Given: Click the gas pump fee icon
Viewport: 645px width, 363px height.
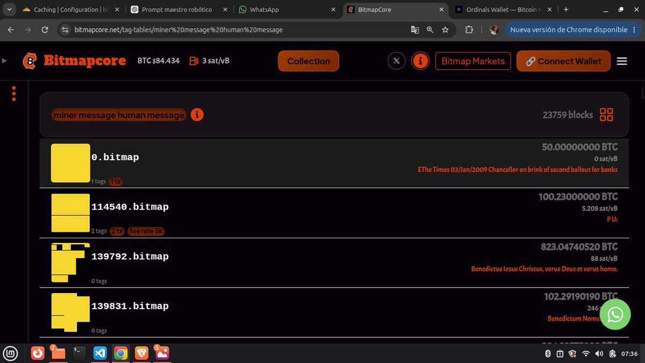Looking at the screenshot, I should coord(194,61).
